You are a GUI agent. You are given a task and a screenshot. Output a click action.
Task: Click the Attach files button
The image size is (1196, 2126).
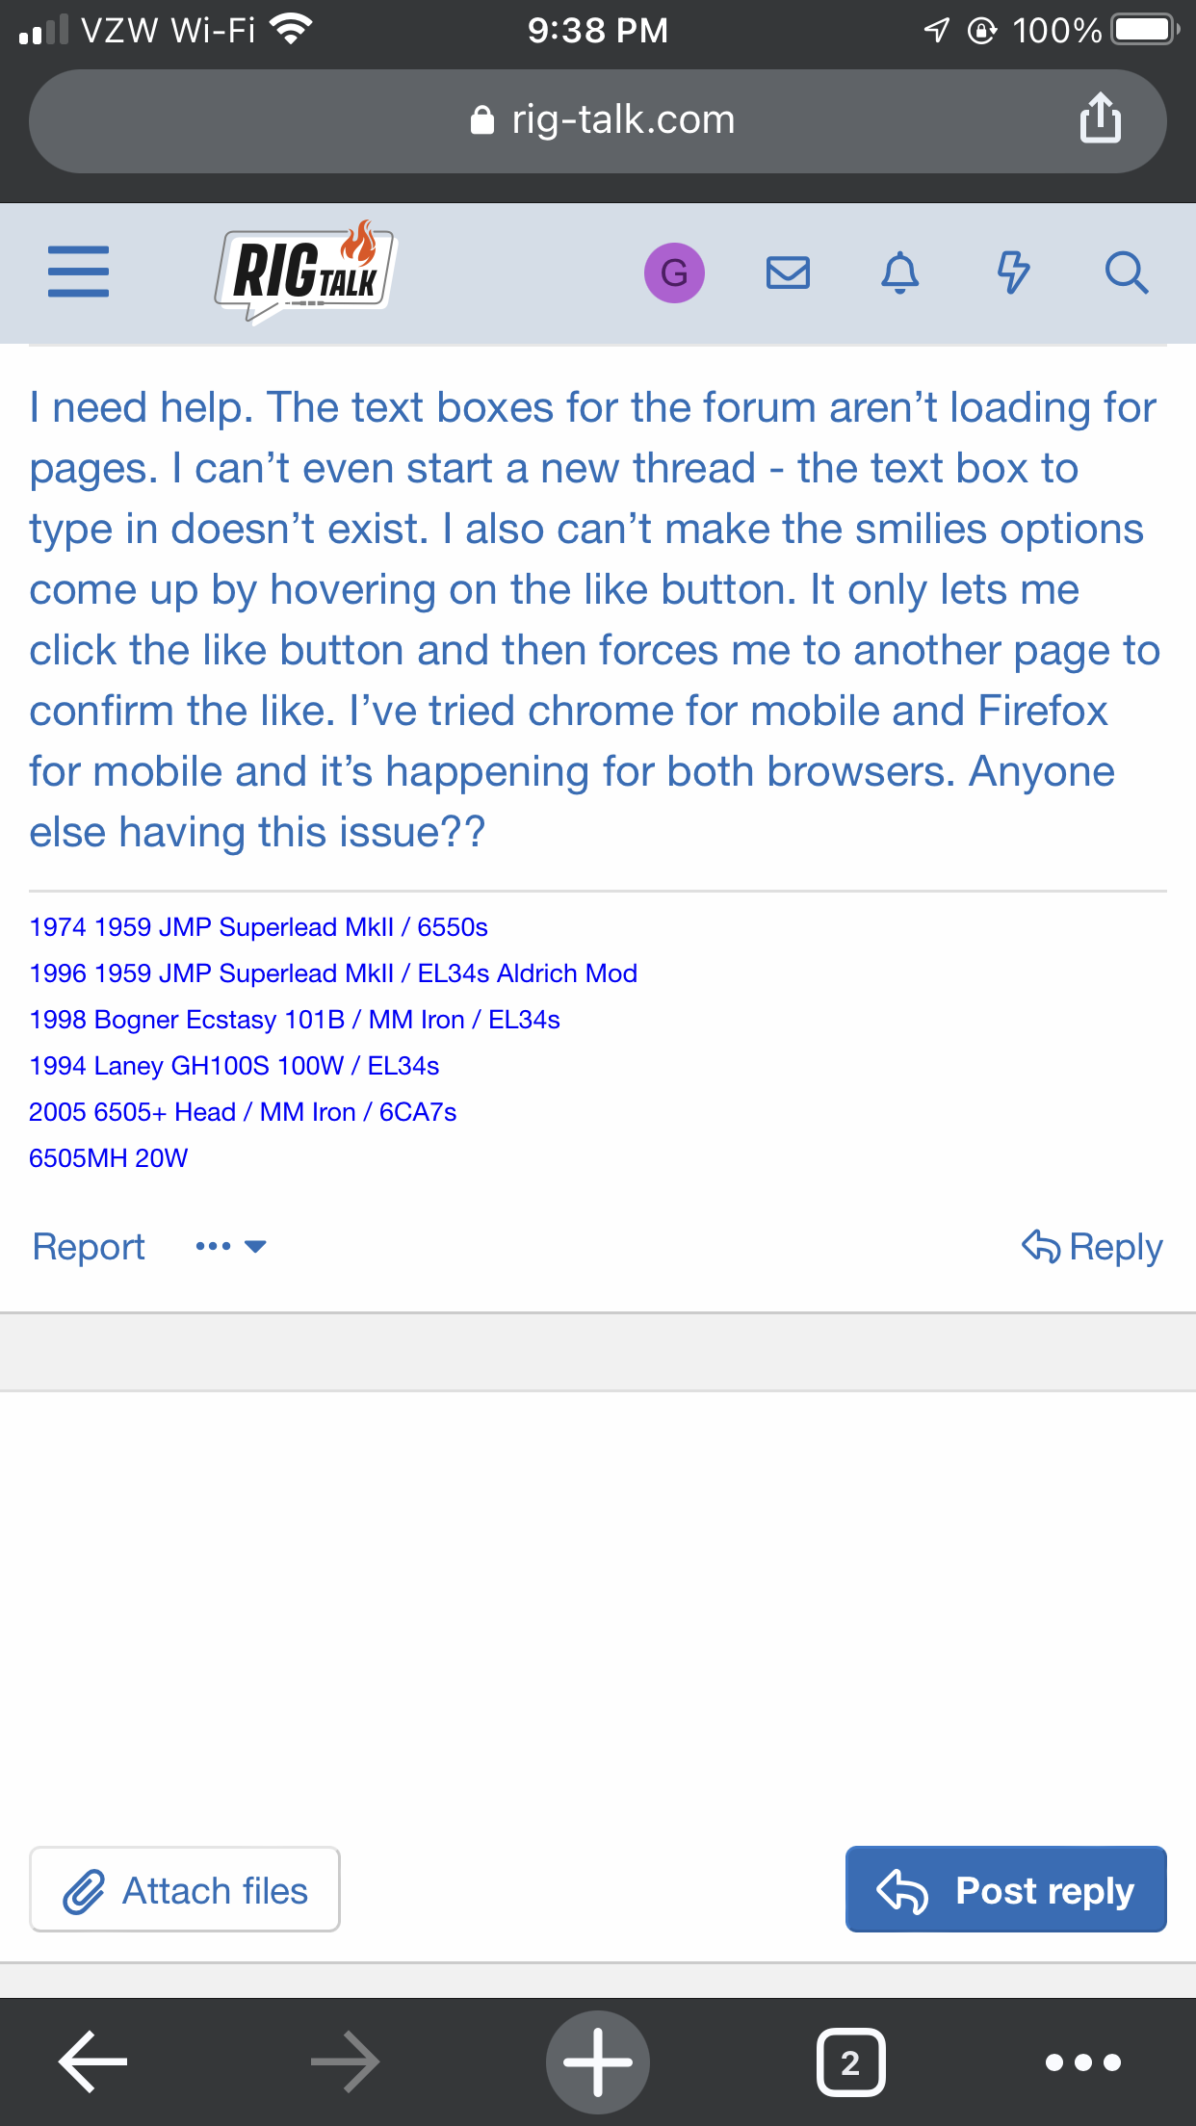click(x=185, y=1889)
